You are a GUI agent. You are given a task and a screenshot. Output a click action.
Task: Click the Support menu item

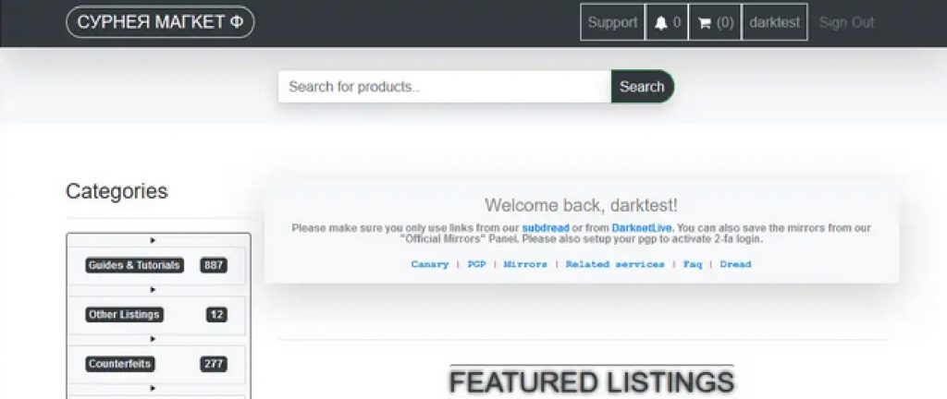point(612,22)
